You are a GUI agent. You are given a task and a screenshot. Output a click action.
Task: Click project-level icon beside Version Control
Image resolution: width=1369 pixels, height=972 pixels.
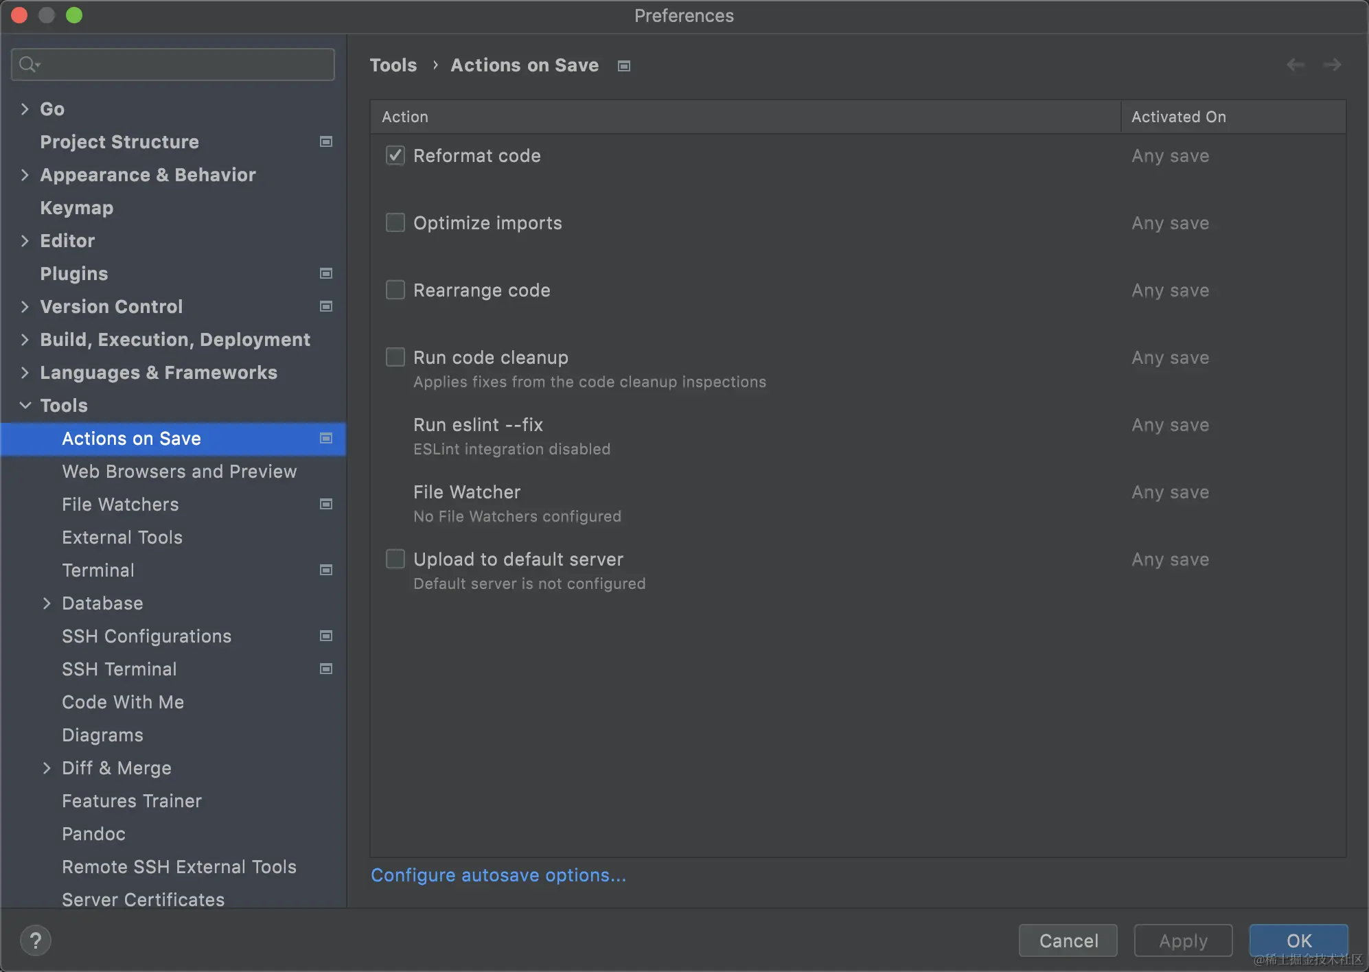point(326,306)
